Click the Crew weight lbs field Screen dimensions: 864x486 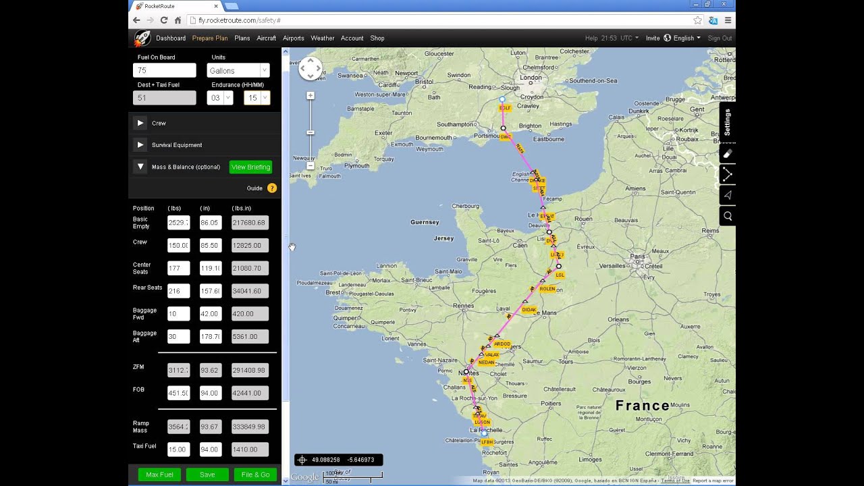(x=179, y=245)
